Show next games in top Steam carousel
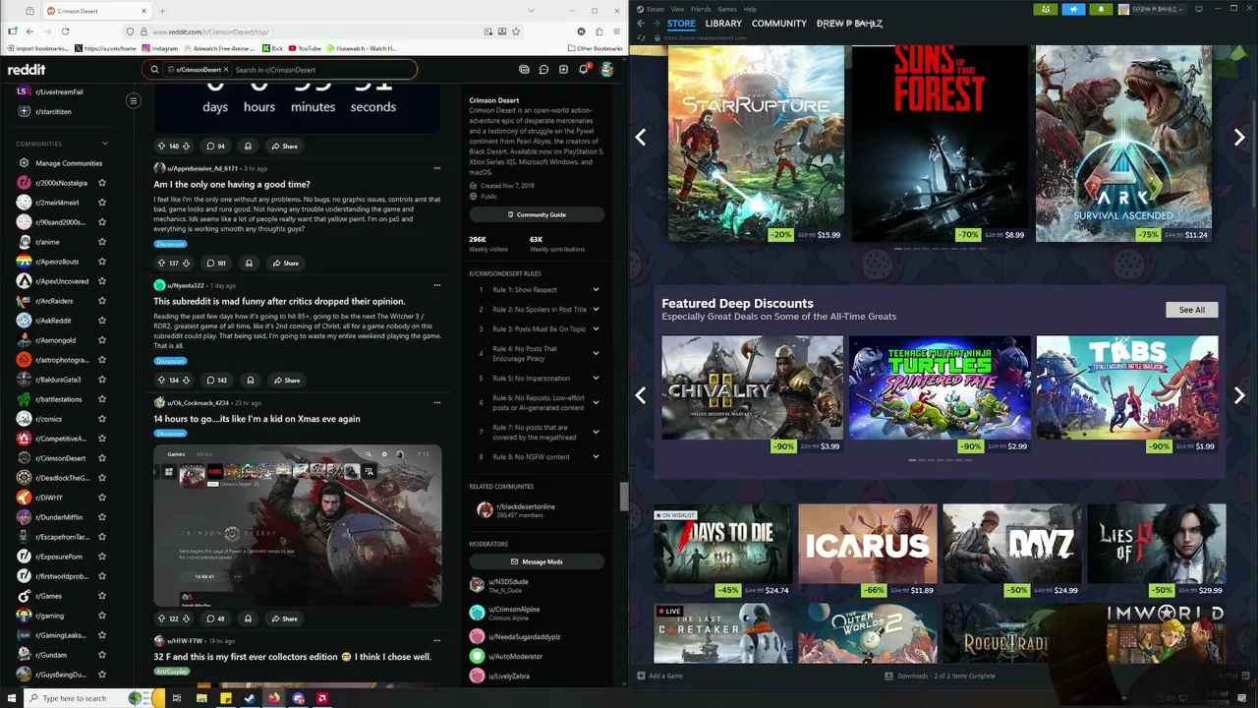This screenshot has width=1258, height=708. pyautogui.click(x=1239, y=138)
